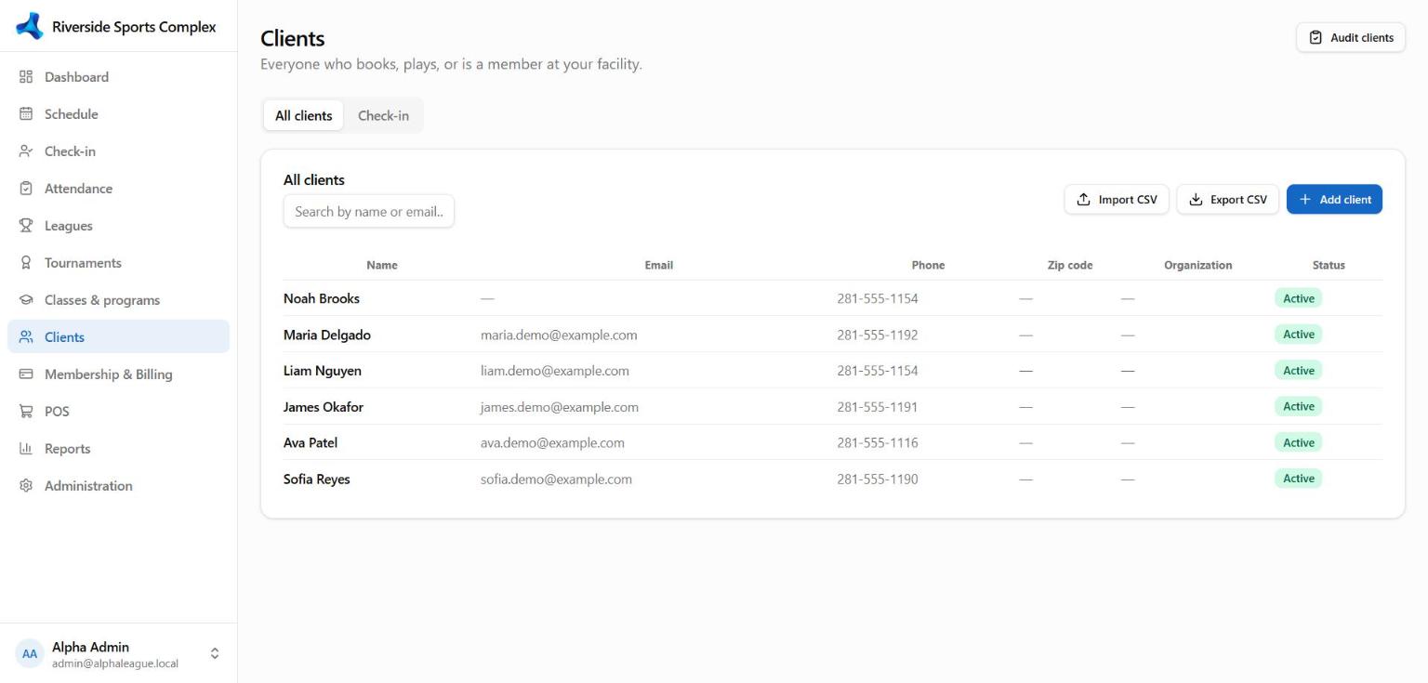
Task: Click the Email column header
Action: click(658, 266)
